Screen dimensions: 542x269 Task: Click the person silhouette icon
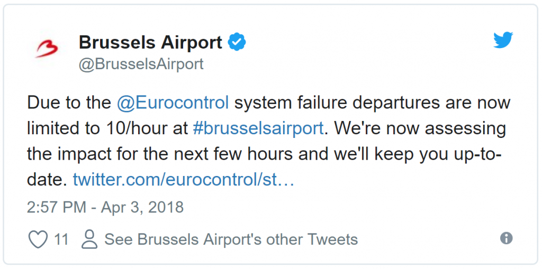(x=89, y=239)
